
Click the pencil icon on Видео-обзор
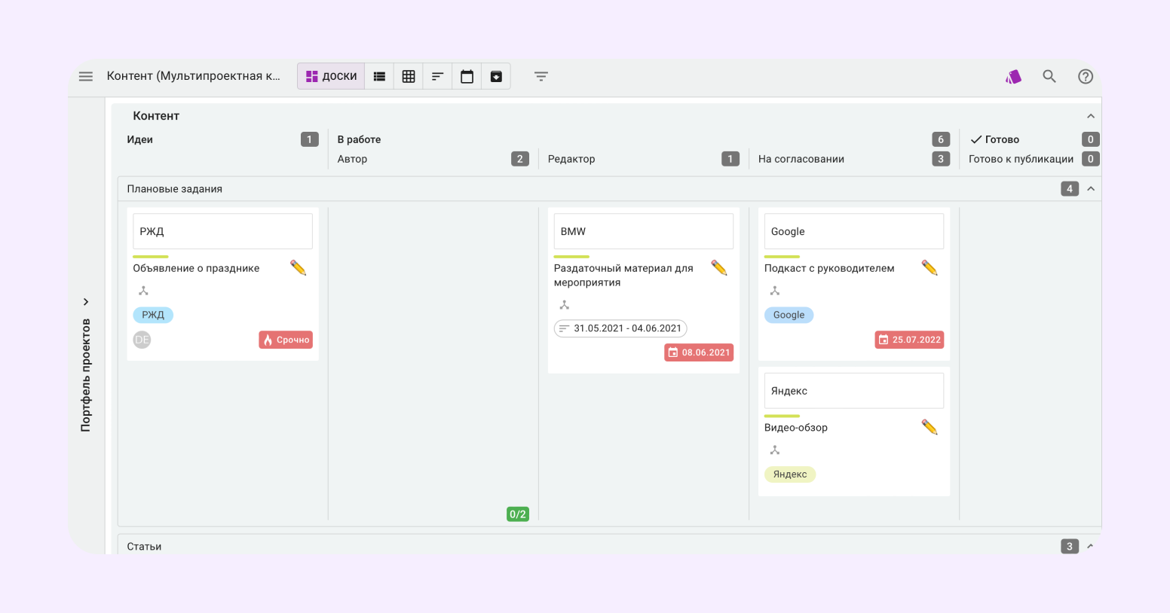click(x=930, y=428)
